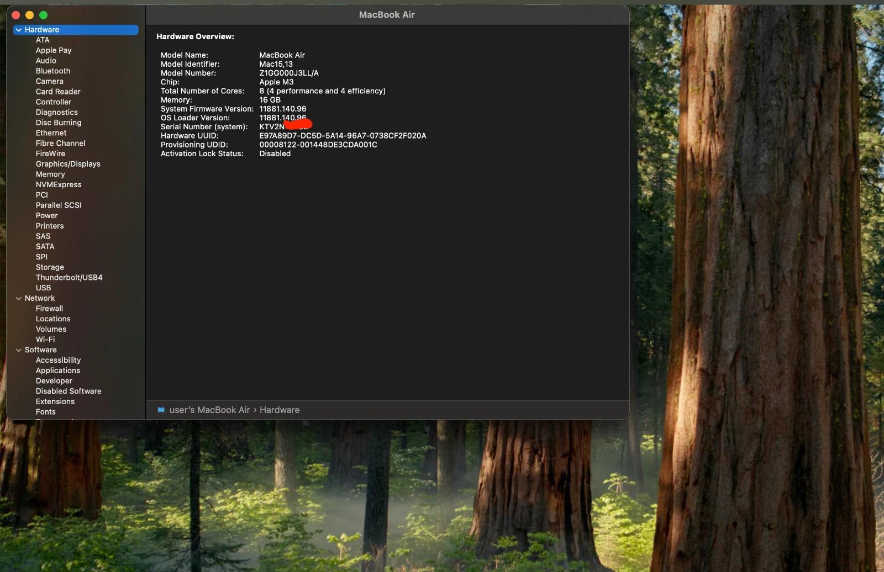The height and width of the screenshot is (572, 884).
Task: Select Fonts under Software
Action: point(46,412)
